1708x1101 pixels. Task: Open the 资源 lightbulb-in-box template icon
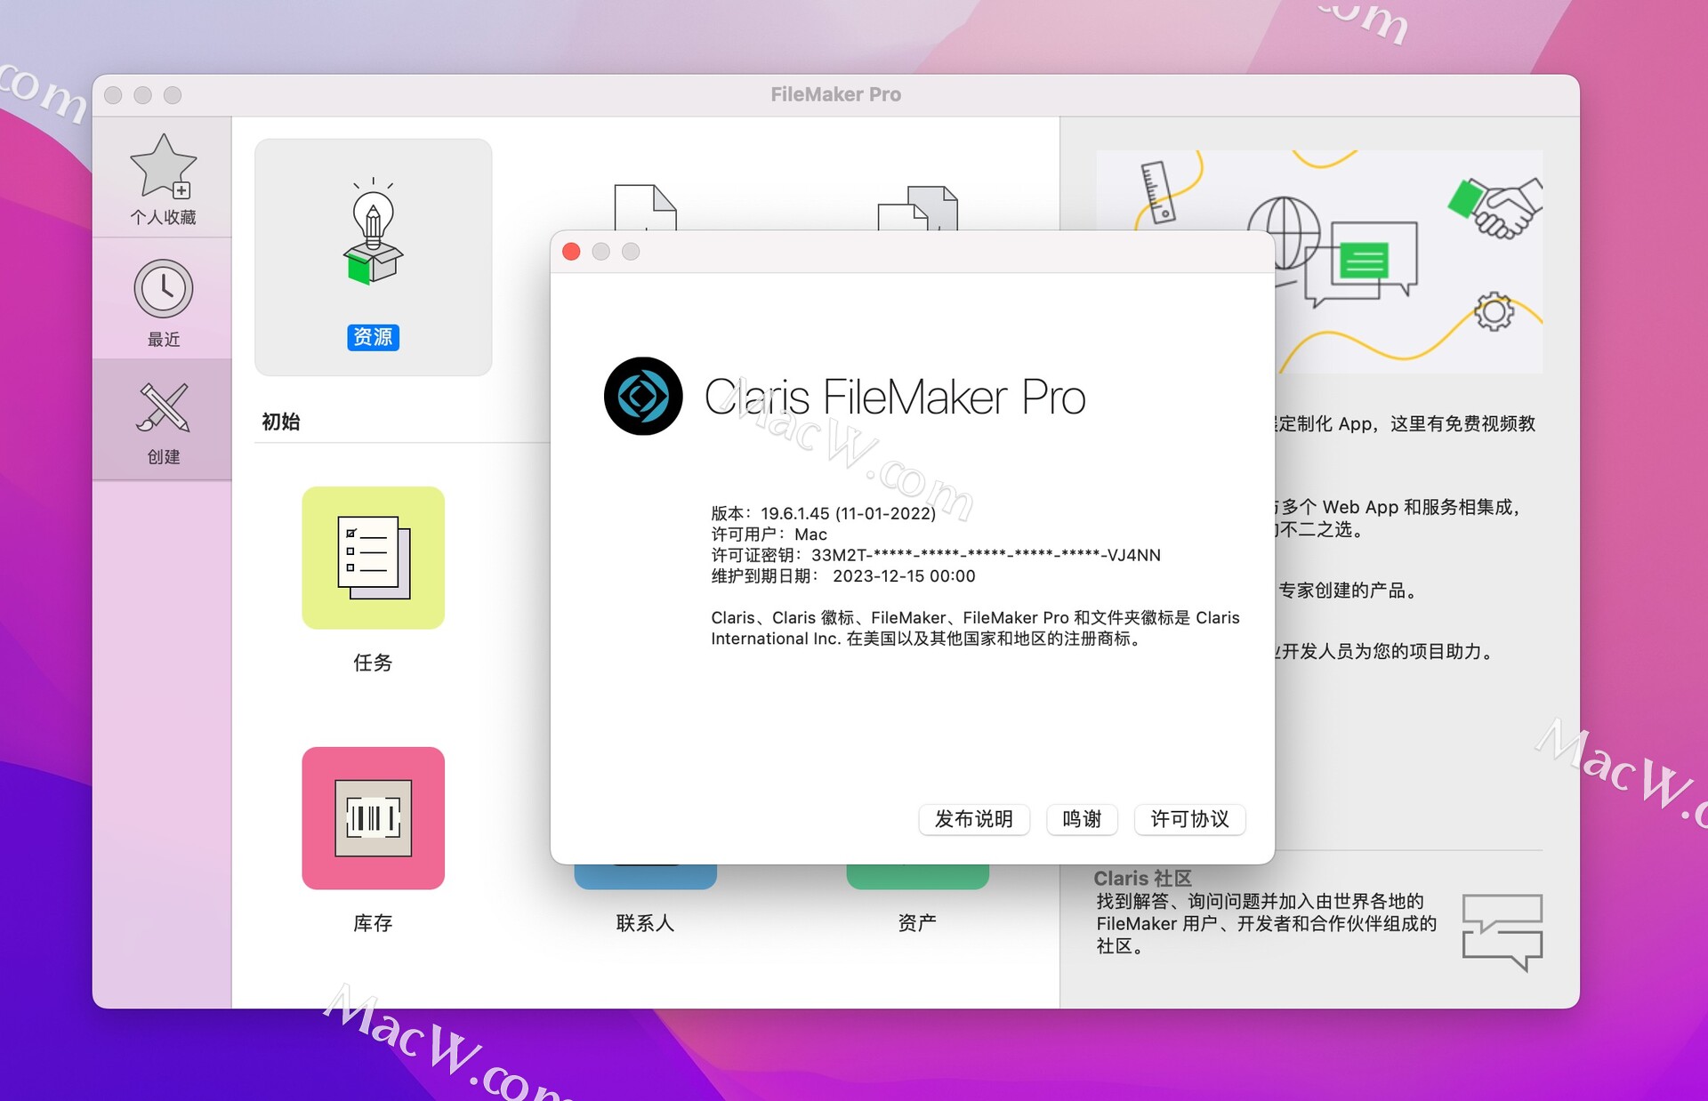point(373,231)
